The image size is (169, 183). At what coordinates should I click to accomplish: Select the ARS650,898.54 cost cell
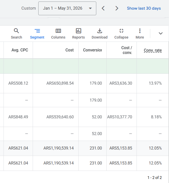(x=60, y=83)
